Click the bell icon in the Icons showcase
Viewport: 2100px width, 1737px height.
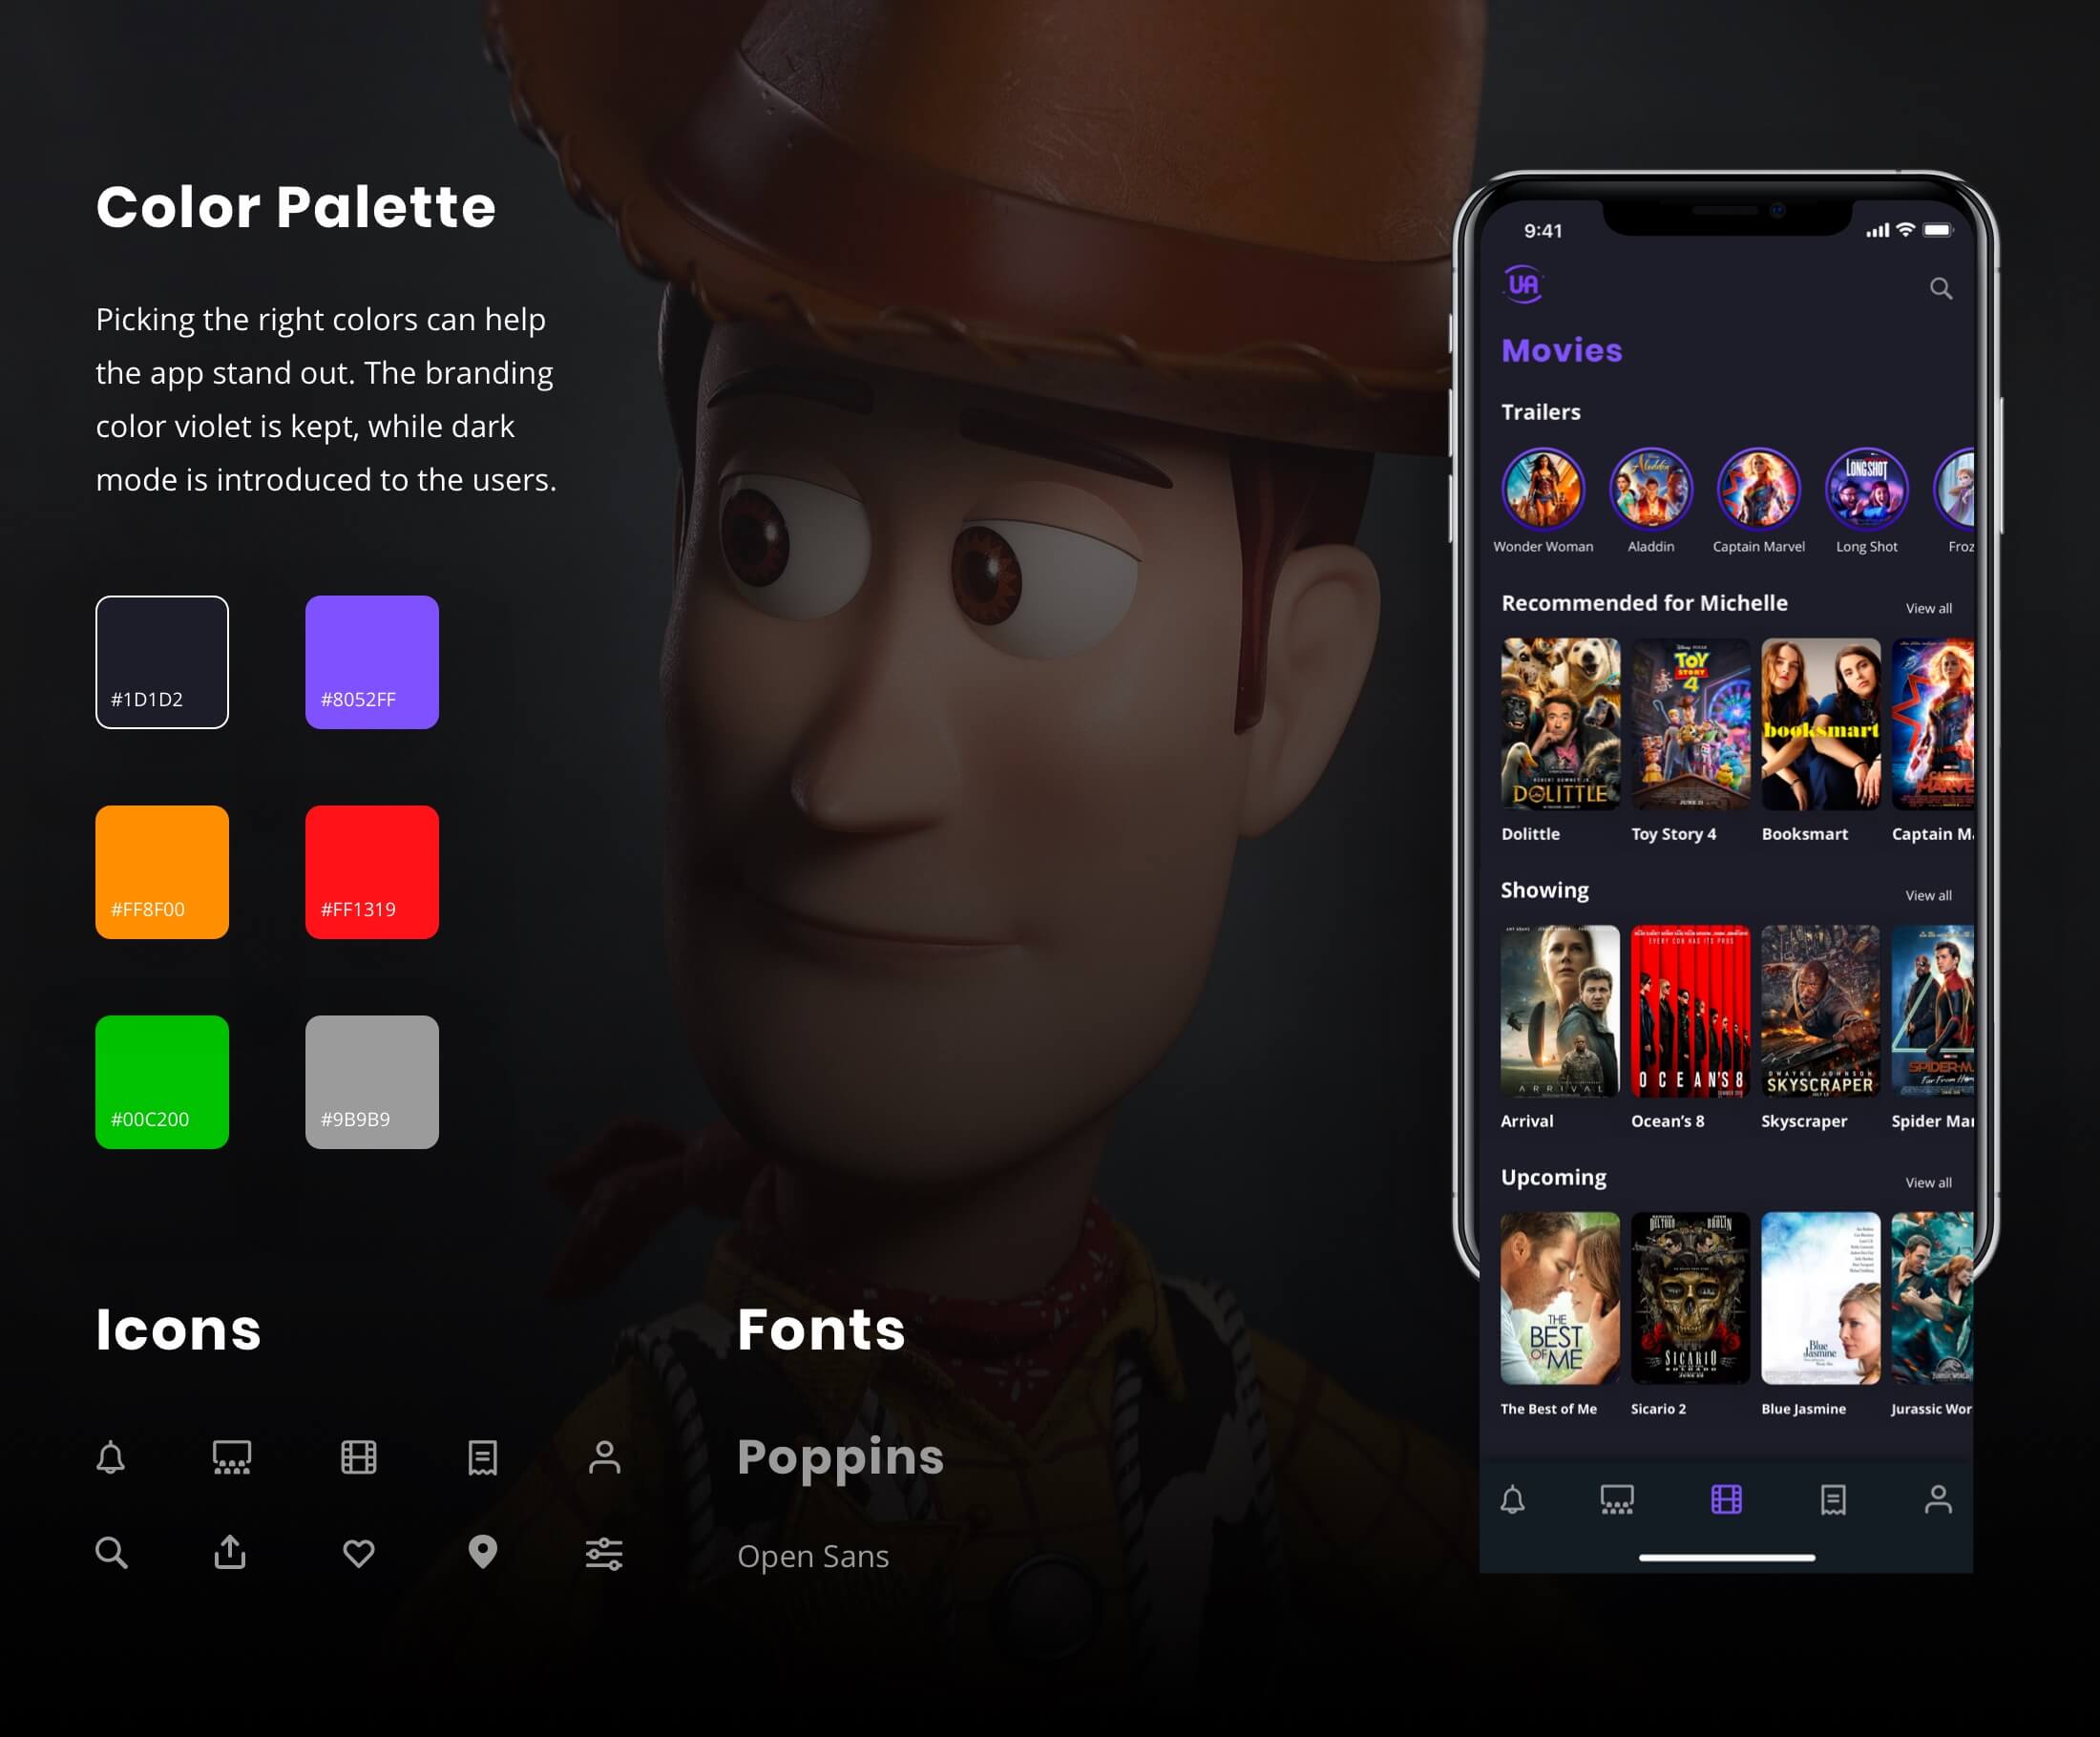[x=110, y=1457]
